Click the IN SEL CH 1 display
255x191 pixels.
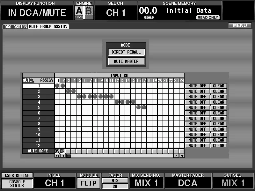pyautogui.click(x=55, y=183)
